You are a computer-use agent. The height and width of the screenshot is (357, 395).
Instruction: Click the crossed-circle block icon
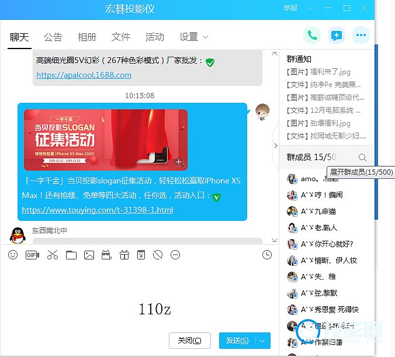pos(158,255)
